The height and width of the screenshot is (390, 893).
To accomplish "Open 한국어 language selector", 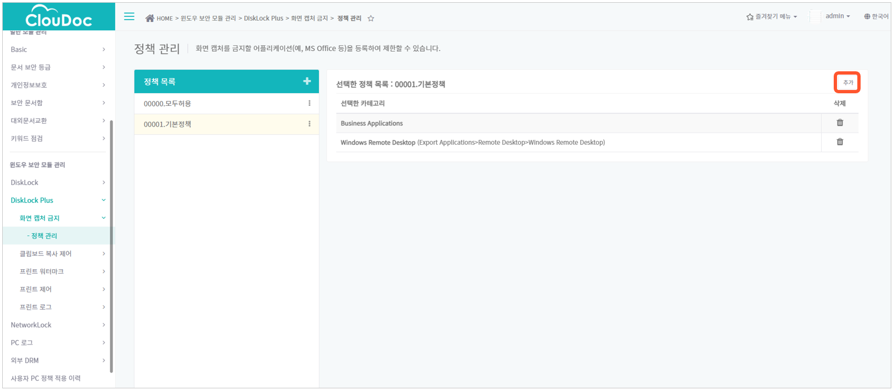I will click(x=876, y=16).
